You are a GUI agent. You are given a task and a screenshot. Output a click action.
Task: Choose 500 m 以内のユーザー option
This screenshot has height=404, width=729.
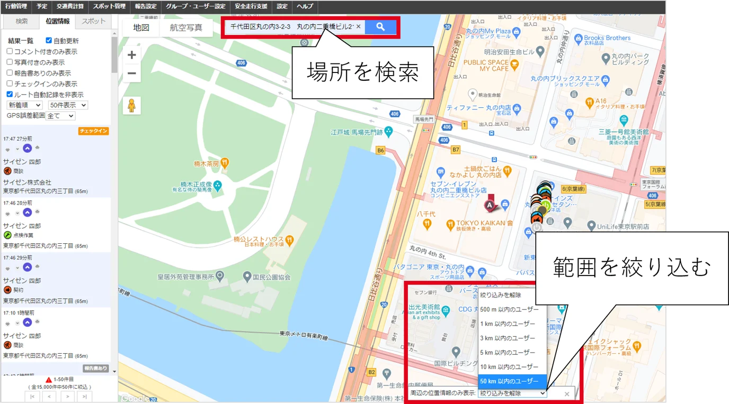click(512, 309)
